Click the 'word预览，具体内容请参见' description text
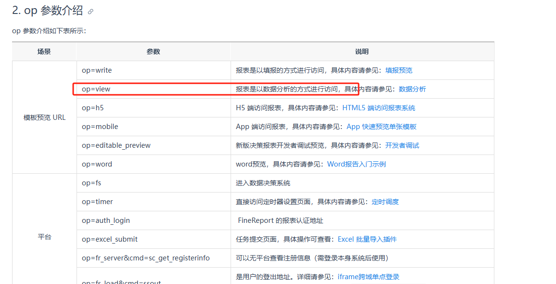The image size is (556, 284). 281,164
